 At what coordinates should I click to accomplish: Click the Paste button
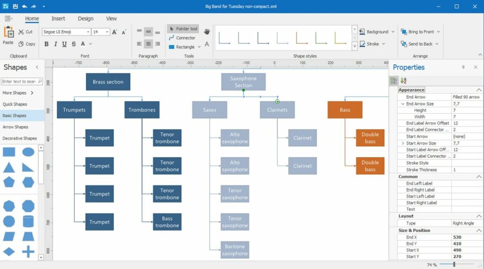(x=9, y=35)
